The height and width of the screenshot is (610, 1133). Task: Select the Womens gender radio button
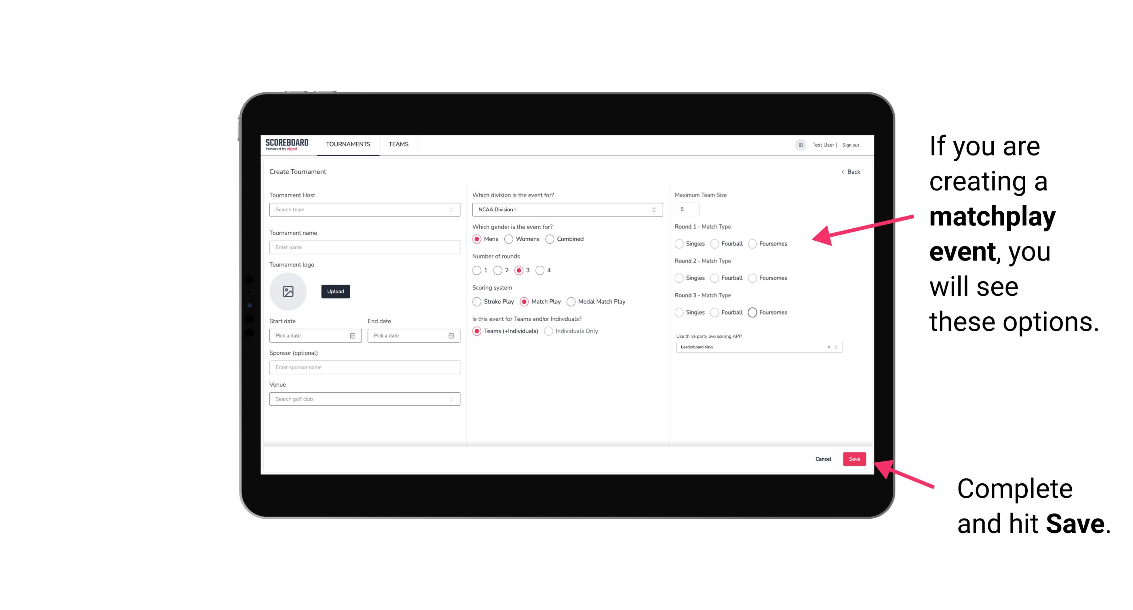(510, 239)
